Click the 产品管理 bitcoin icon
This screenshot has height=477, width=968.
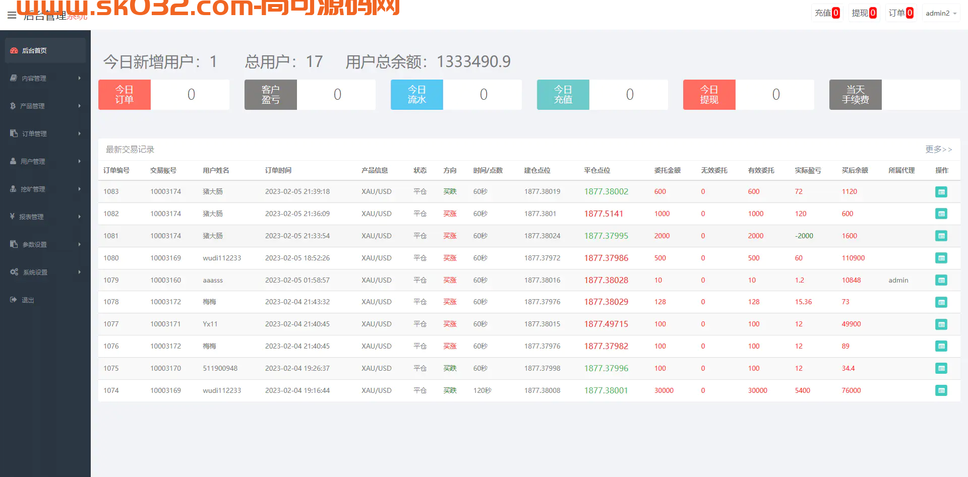[13, 106]
